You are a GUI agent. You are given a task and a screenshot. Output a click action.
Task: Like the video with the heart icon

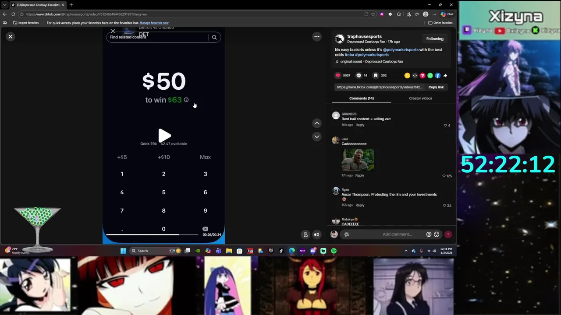pos(338,75)
